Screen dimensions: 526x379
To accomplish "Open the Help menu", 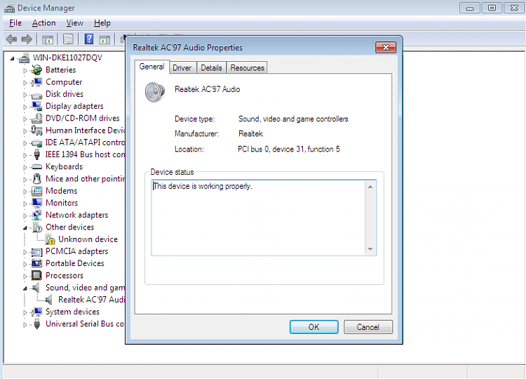I will coord(102,23).
